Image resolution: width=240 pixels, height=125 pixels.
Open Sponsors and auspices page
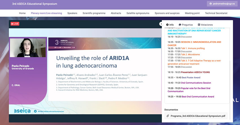tap(167, 13)
